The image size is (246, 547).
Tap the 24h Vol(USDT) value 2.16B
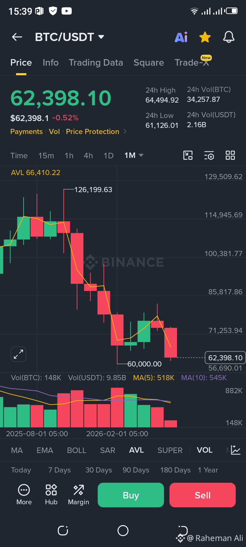point(196,125)
